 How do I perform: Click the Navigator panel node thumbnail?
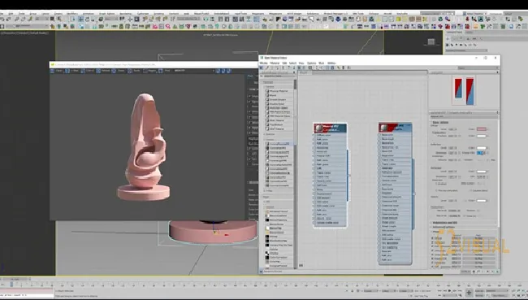point(464,91)
